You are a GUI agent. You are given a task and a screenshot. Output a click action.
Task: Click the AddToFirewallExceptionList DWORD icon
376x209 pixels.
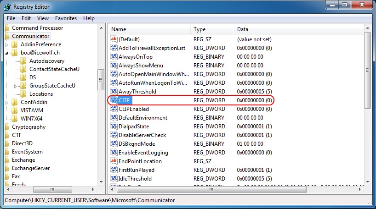[114, 48]
